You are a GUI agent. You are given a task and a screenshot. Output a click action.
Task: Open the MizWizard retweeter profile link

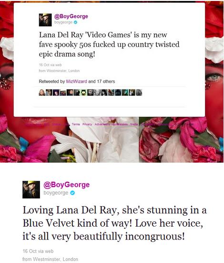point(77,81)
